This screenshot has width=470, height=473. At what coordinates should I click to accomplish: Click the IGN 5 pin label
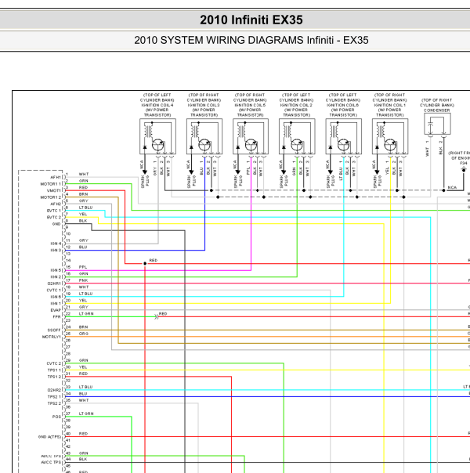56,270
